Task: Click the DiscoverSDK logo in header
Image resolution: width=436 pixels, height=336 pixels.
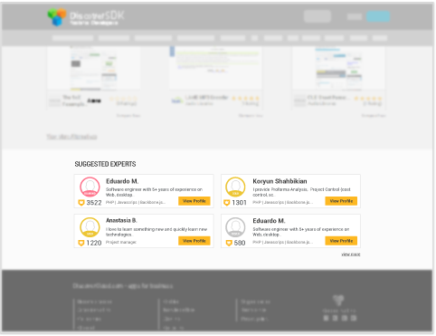Action: pyautogui.click(x=86, y=17)
